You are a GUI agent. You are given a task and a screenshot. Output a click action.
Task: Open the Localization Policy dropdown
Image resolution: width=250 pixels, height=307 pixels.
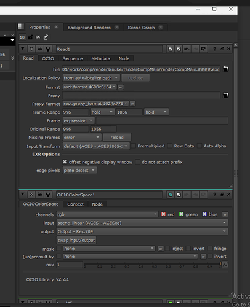pyautogui.click(x=91, y=78)
